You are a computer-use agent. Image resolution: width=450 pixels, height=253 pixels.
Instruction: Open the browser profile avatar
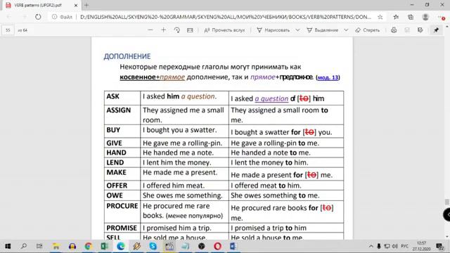pyautogui.click(x=425, y=17)
